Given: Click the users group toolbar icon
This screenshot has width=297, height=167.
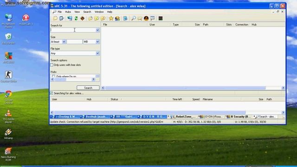Looking at the screenshot, I should tap(117, 19).
